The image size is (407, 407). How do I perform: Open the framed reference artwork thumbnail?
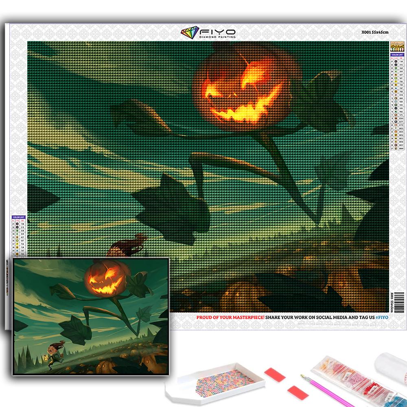[90, 315]
